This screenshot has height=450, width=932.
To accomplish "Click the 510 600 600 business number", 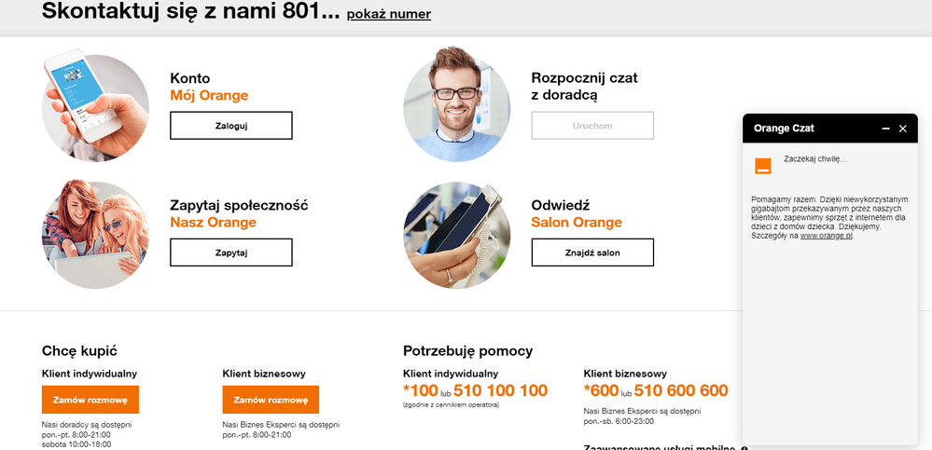I will tap(680, 390).
